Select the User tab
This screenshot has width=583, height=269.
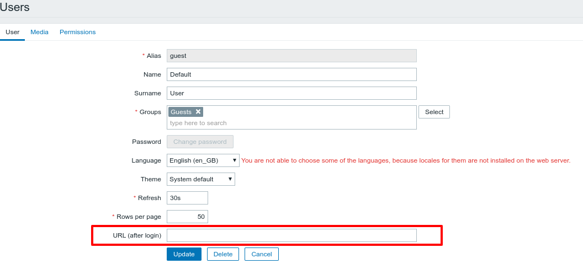[12, 32]
